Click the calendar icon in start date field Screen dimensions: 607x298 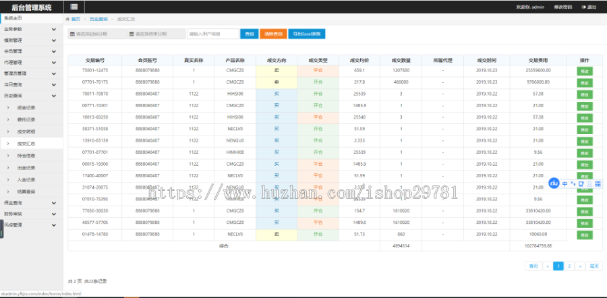tap(73, 34)
